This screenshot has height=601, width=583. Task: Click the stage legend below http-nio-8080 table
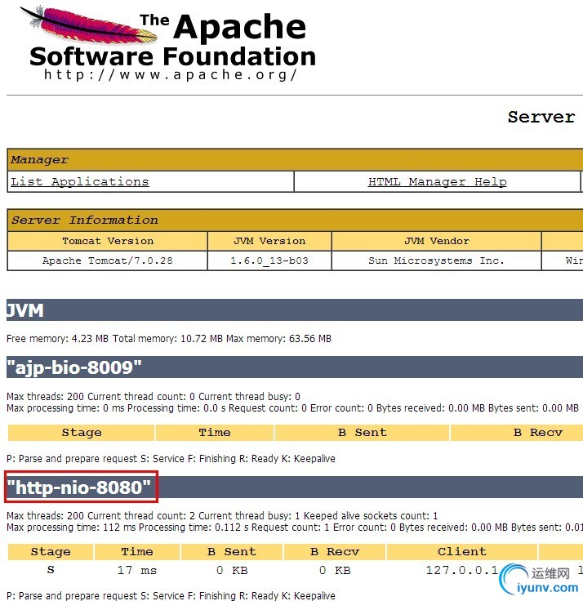171,595
